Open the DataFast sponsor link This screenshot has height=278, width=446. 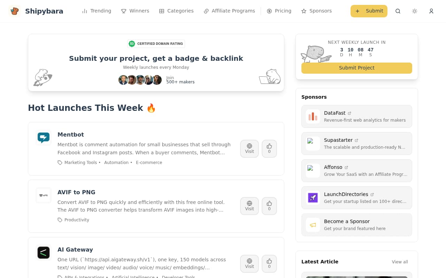357,116
